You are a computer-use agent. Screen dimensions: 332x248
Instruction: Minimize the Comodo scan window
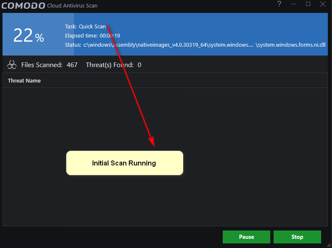pos(294,4)
